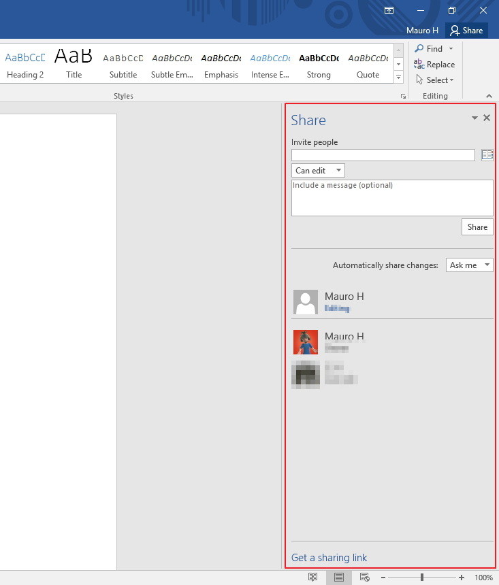The width and height of the screenshot is (499, 585).
Task: Open the Mauro H account name
Action: click(x=422, y=31)
